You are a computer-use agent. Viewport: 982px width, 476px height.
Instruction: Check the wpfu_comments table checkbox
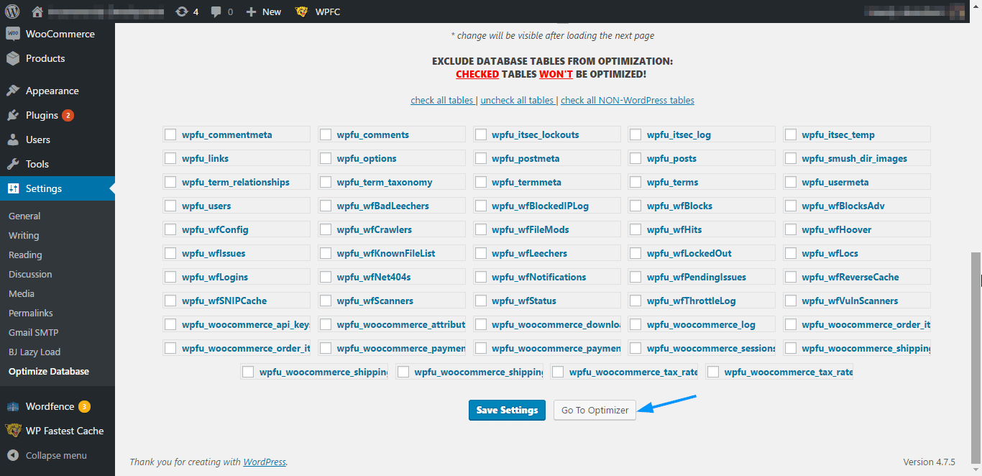[x=326, y=134]
